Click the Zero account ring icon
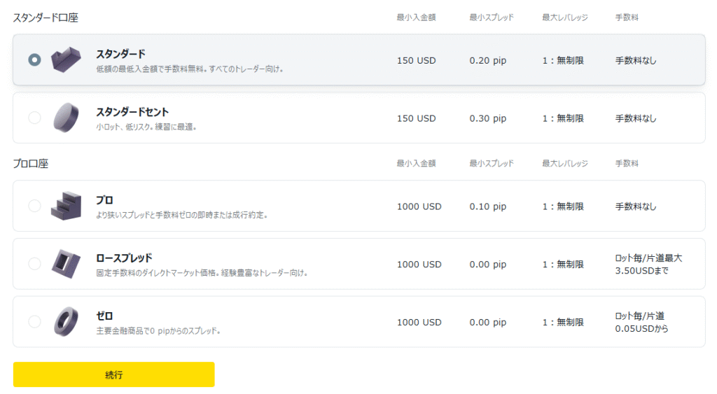The width and height of the screenshot is (717, 394). click(67, 322)
